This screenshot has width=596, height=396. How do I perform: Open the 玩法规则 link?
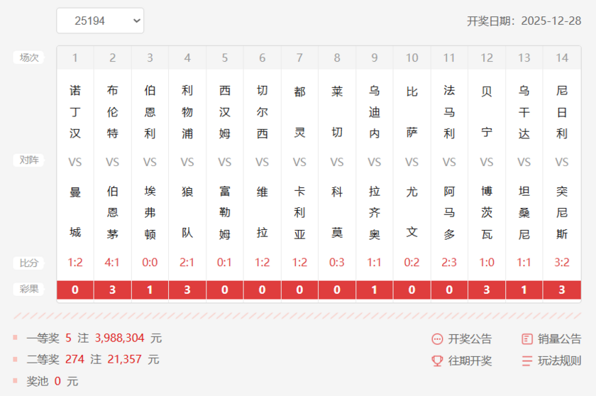pyautogui.click(x=560, y=361)
